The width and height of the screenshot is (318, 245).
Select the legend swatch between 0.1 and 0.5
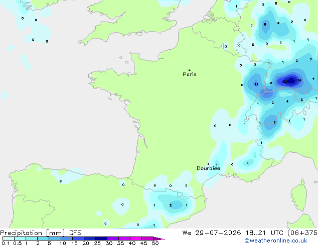(x=9, y=238)
